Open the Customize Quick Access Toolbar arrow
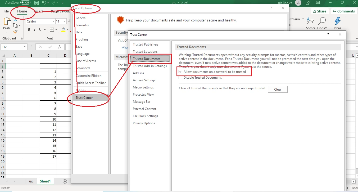This screenshot has height=192, width=358. 62,3
